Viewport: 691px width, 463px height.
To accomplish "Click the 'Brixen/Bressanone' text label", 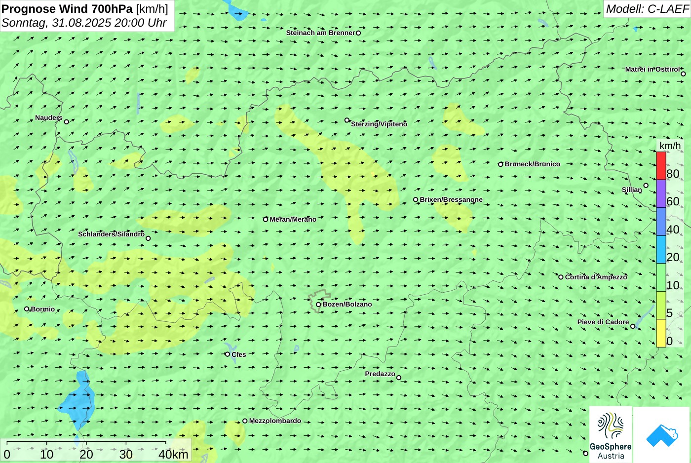I will coord(451,199).
